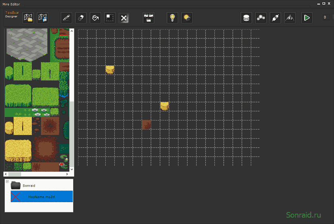The height and width of the screenshot is (224, 334).
Task: Open map file icon in toolbar
Action: [x=28, y=18]
